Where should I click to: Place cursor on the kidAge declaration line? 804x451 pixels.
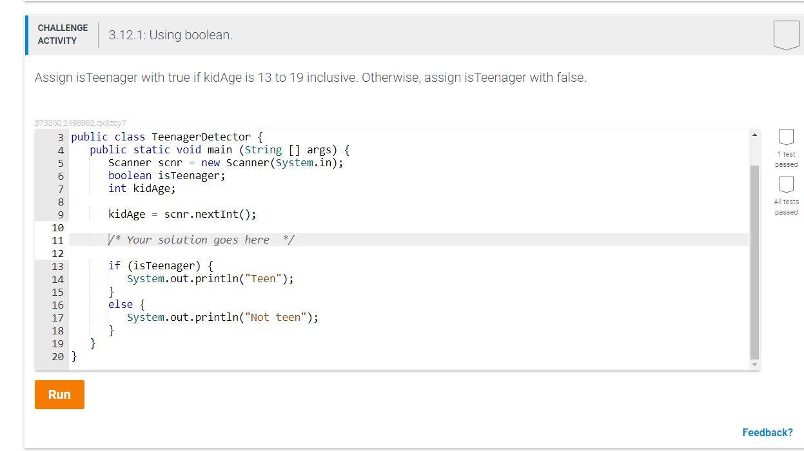tap(142, 188)
